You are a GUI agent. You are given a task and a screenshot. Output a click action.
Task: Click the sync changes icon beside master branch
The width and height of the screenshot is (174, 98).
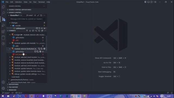coord(35,15)
